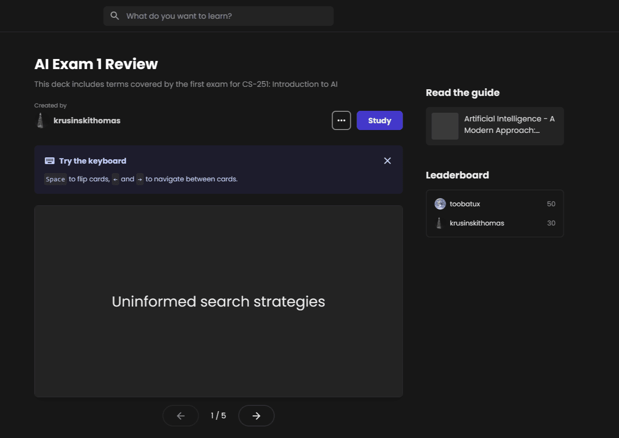Click the 'Created by' label
This screenshot has width=619, height=438.
[50, 106]
